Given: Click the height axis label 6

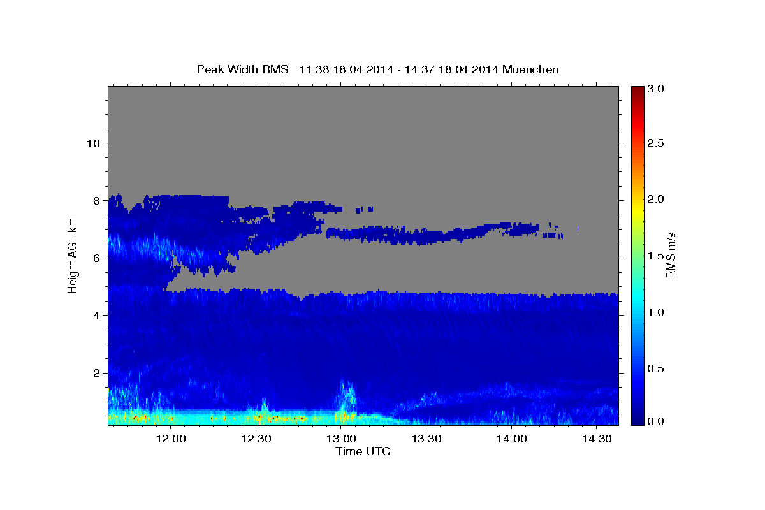Looking at the screenshot, I should point(96,258).
